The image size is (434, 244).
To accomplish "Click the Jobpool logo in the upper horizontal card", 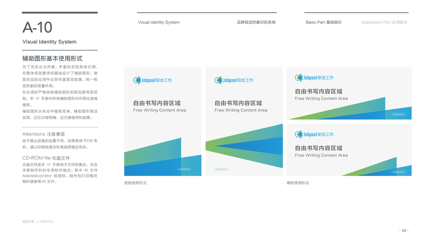I will (314, 78).
